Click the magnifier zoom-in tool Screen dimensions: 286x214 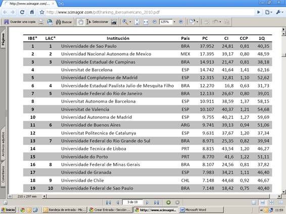(125, 22)
